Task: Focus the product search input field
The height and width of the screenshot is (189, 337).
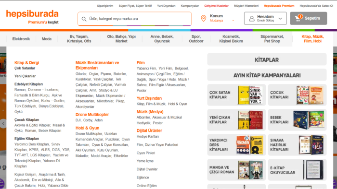Action: 134,19
